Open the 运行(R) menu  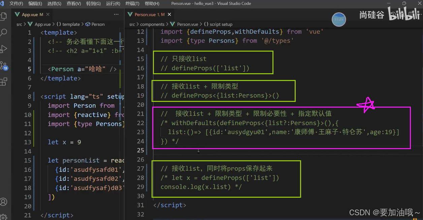click(113, 3)
